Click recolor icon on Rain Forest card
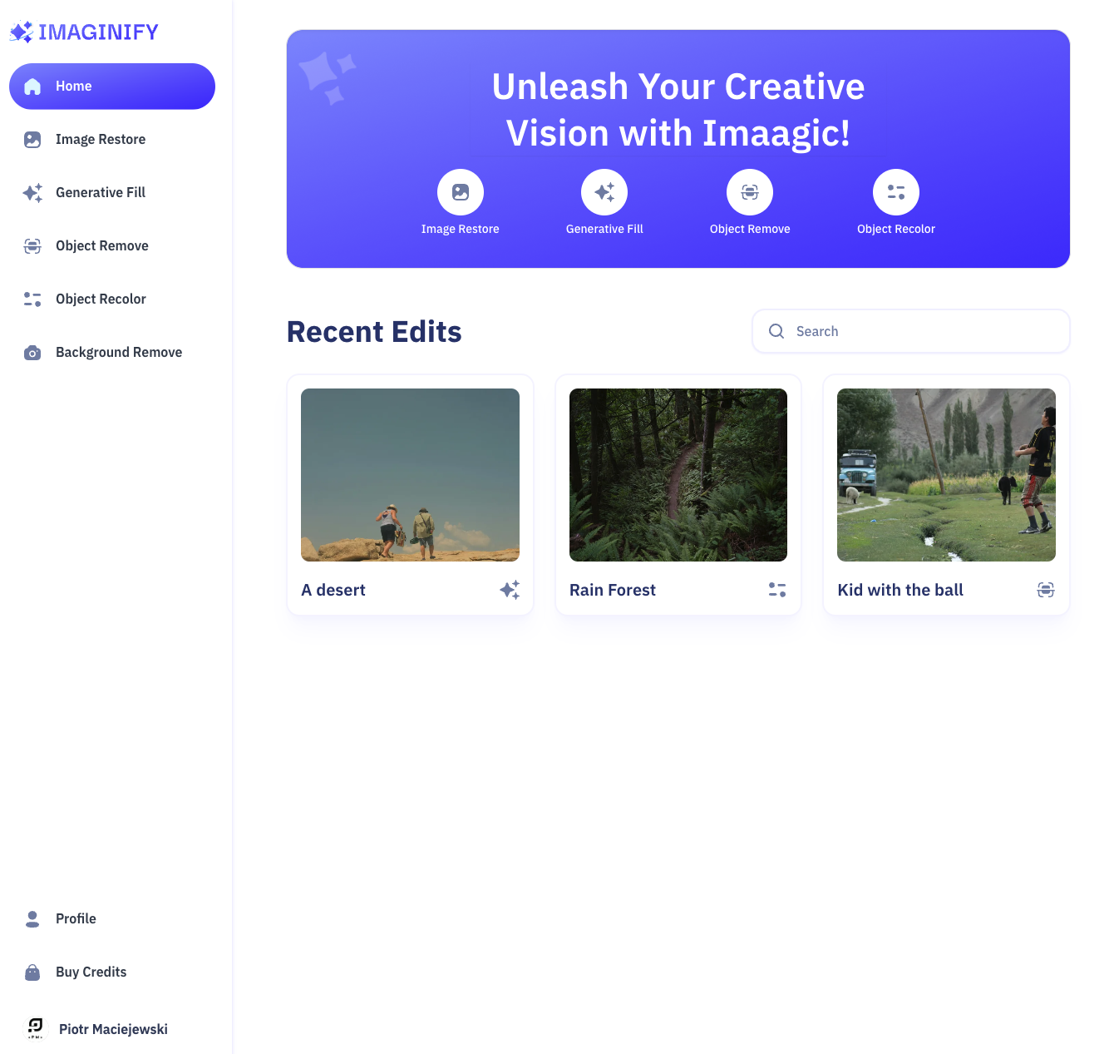 click(777, 590)
